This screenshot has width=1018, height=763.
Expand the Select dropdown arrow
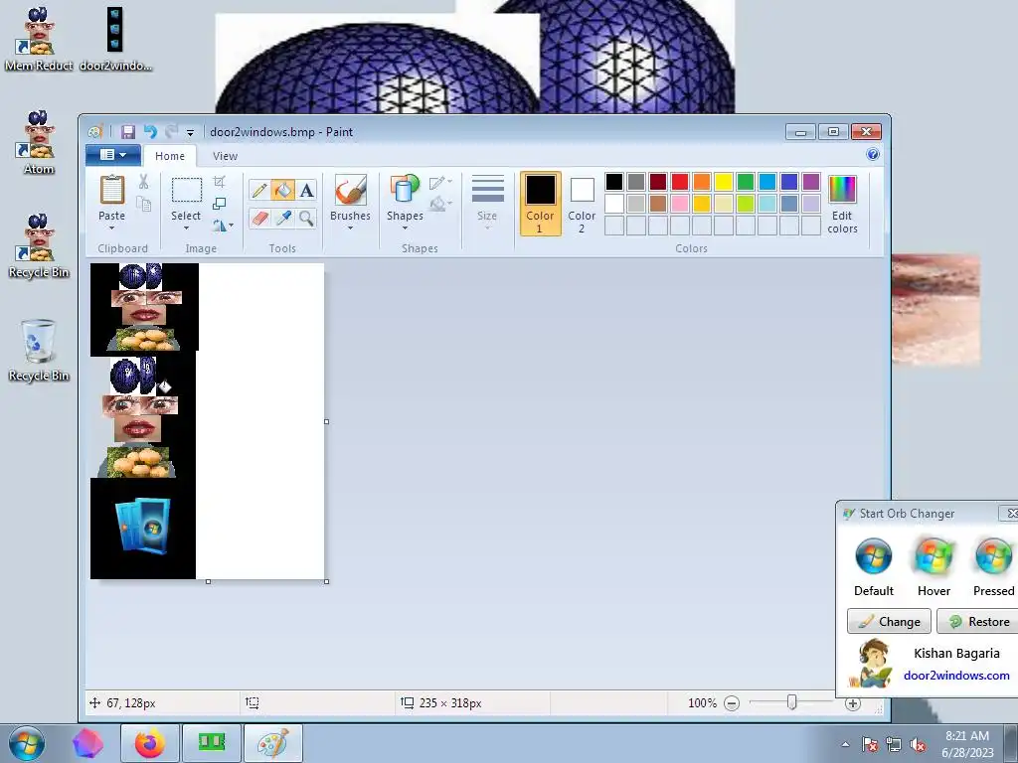click(186, 228)
